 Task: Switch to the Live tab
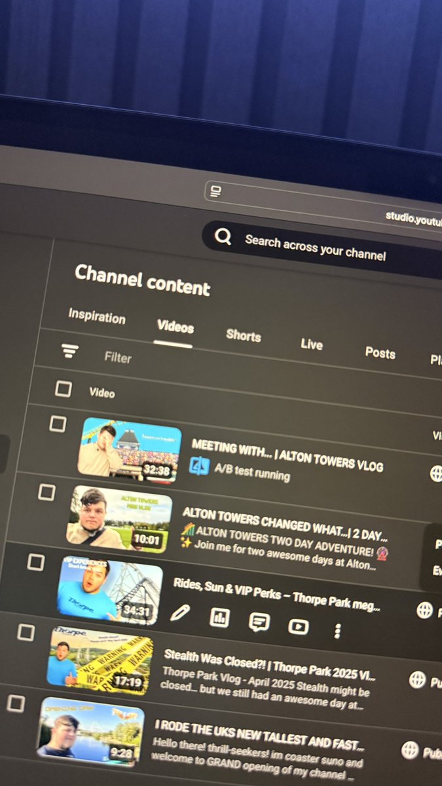(312, 344)
